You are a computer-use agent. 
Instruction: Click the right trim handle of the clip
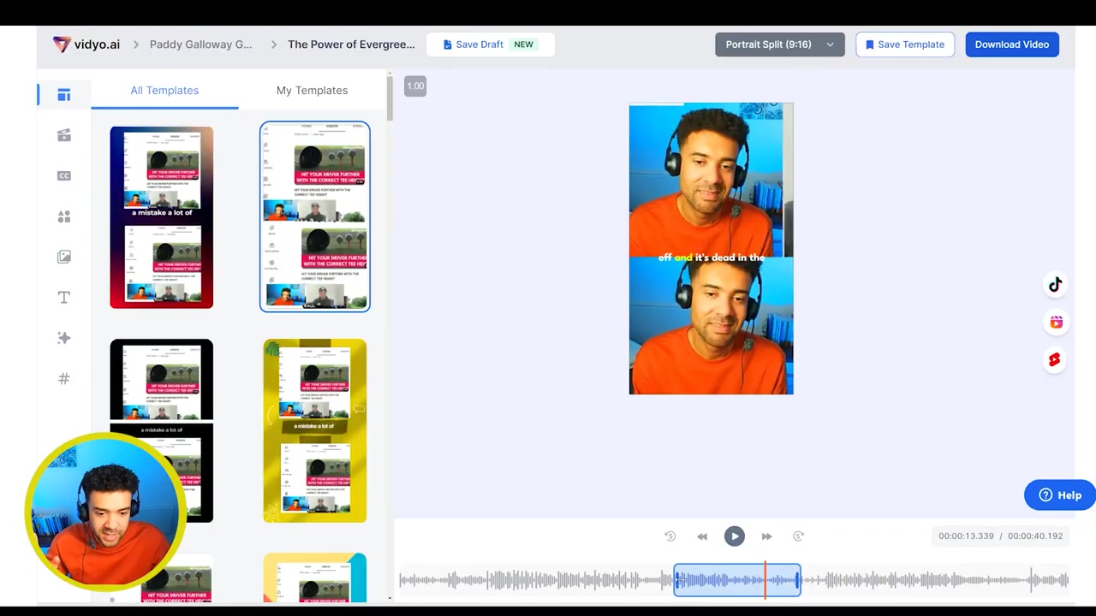tap(798, 580)
